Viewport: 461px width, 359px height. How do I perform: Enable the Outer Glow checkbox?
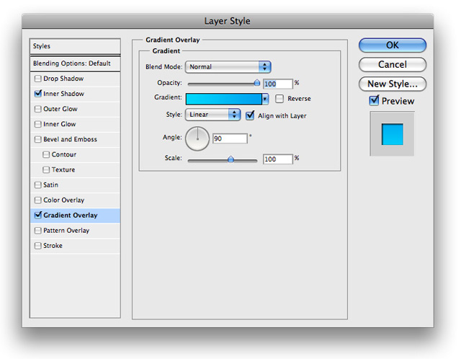pos(37,109)
